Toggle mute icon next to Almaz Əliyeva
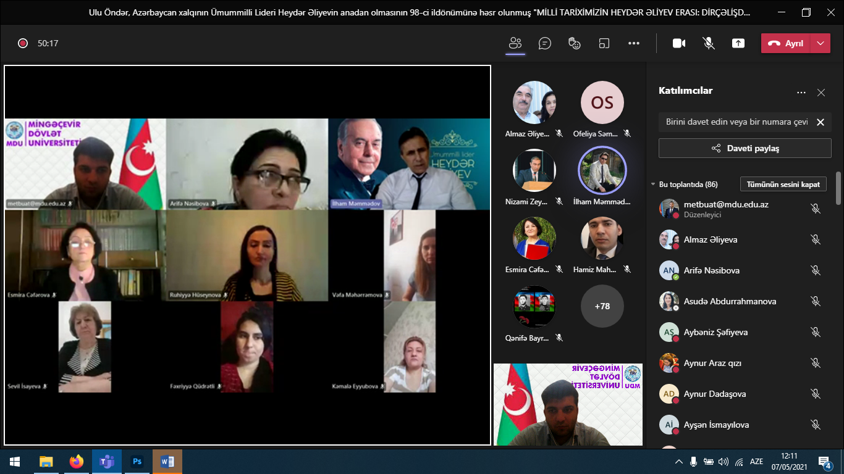Image resolution: width=844 pixels, height=474 pixels. [815, 239]
